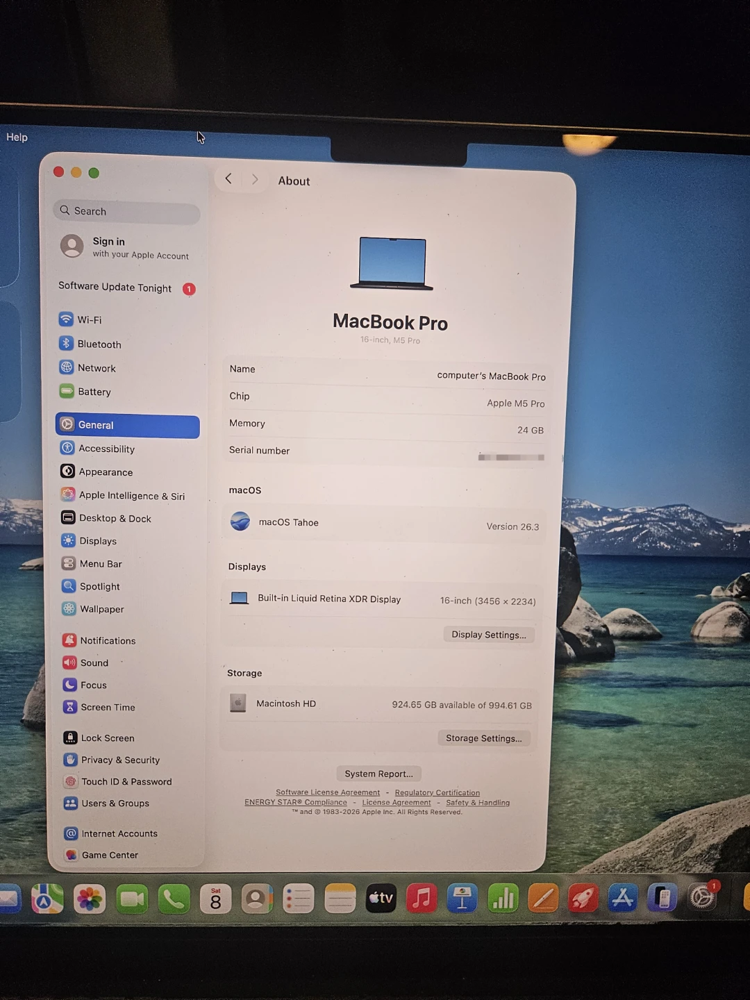
Task: Open ENERGY STAR Compliance link
Action: (x=296, y=802)
